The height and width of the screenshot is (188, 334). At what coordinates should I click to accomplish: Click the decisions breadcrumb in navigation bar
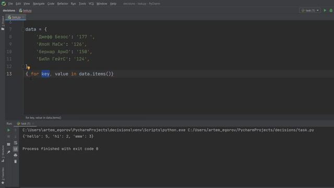tap(9, 10)
